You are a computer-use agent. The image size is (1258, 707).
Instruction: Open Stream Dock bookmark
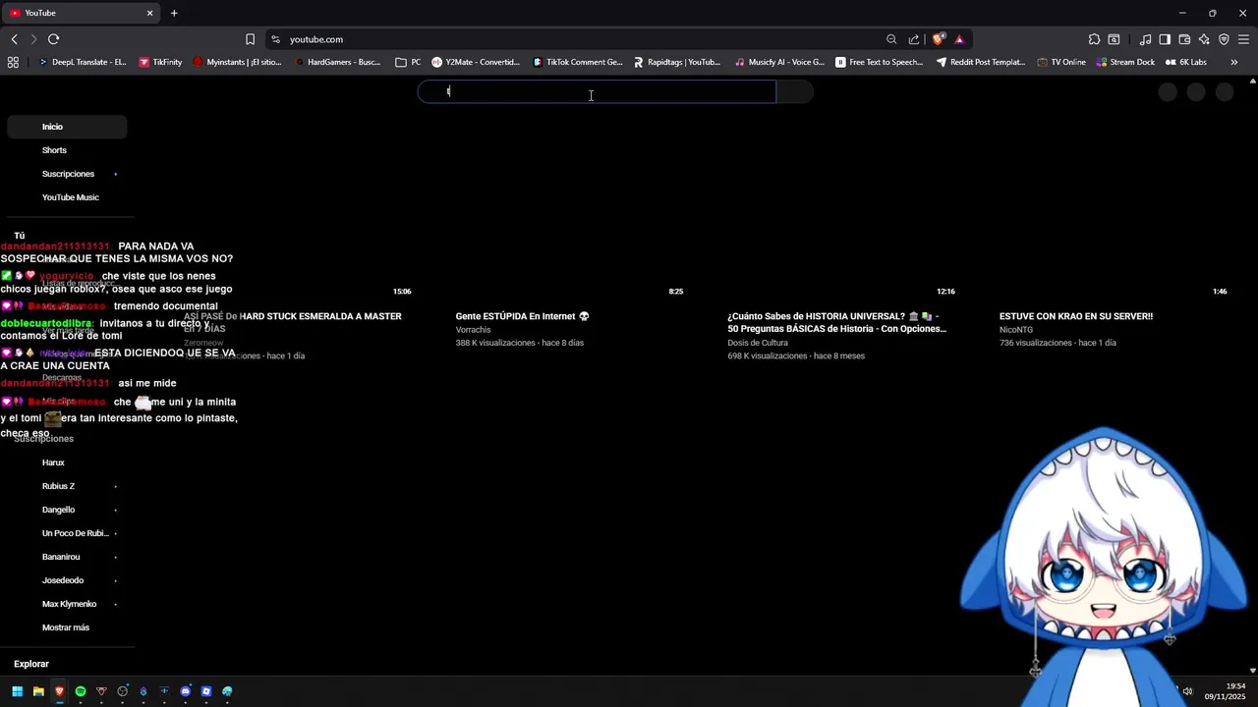pyautogui.click(x=1125, y=62)
